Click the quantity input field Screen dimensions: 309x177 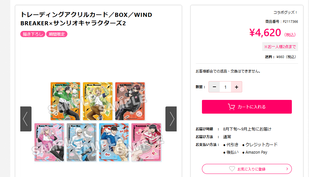coord(225,87)
